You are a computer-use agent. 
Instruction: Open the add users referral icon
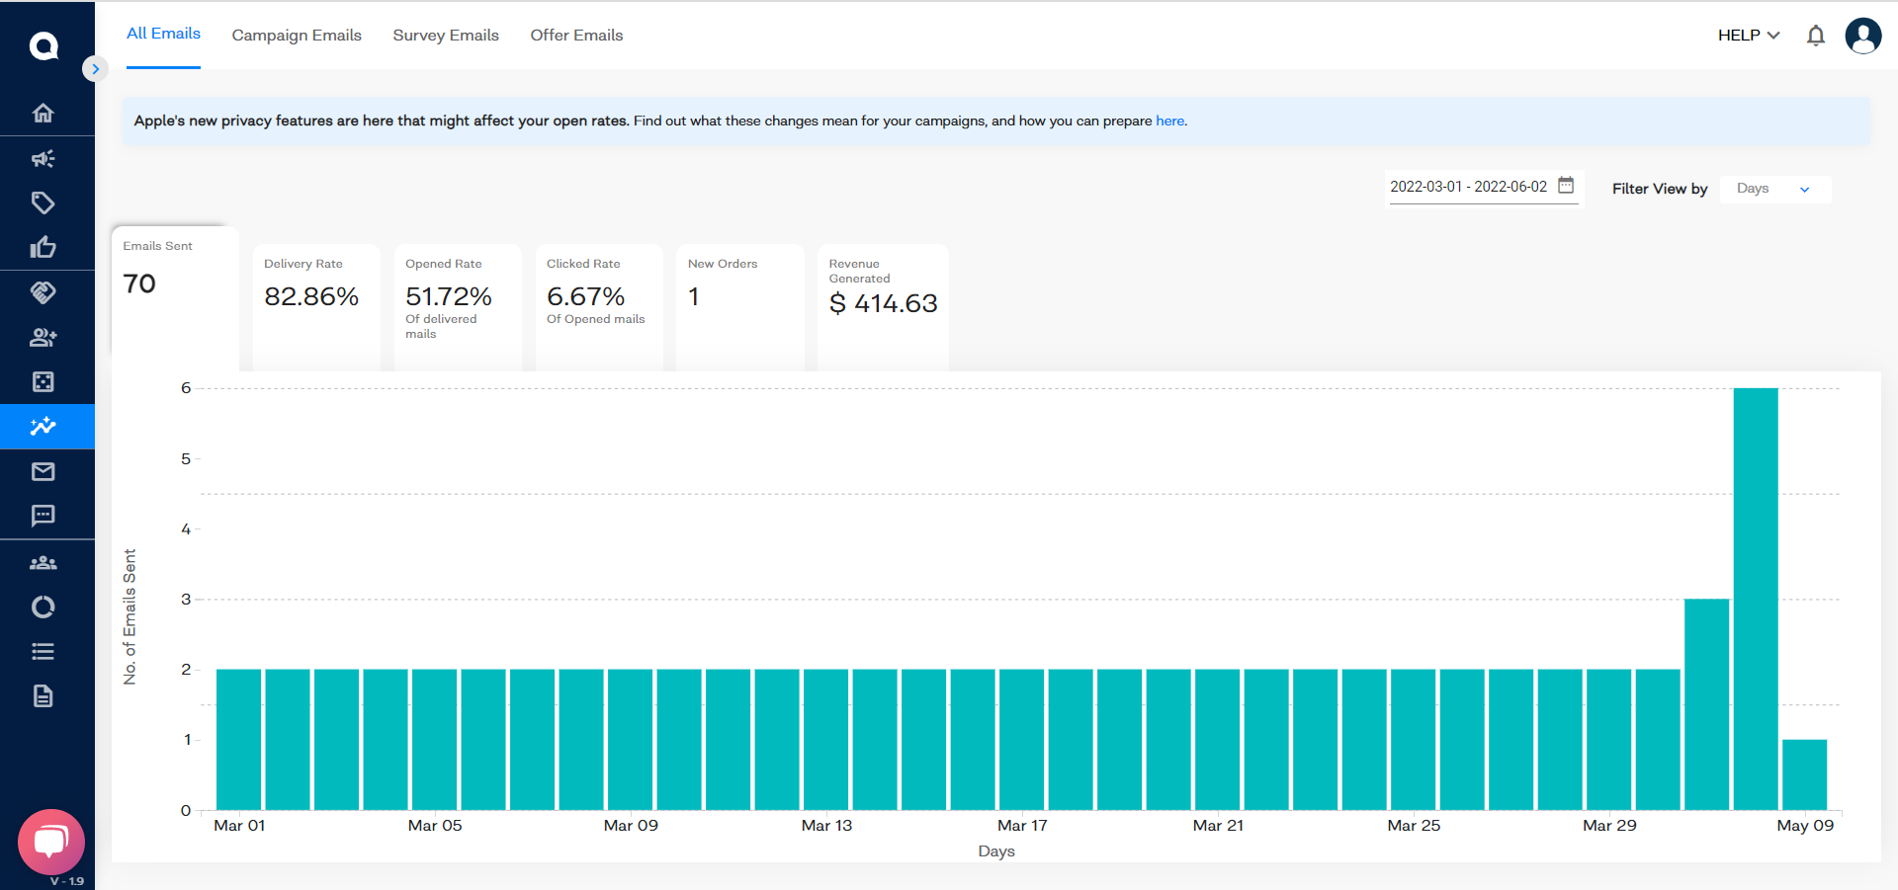[x=43, y=337]
